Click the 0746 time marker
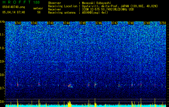This screenshot has width=169, height=107. (x=99, y=23)
